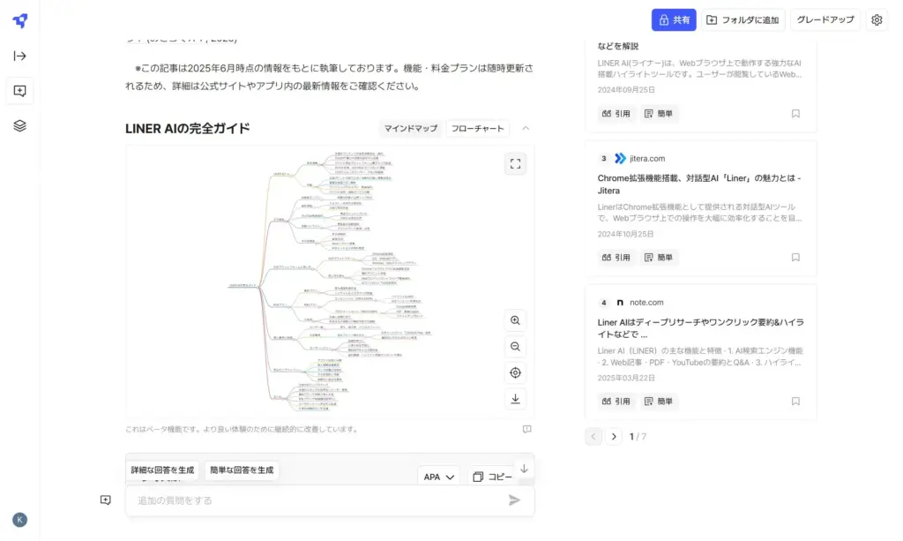Open Liner AIはディープリサーチ article title
Viewport: 903px width, 541px height.
coord(700,328)
